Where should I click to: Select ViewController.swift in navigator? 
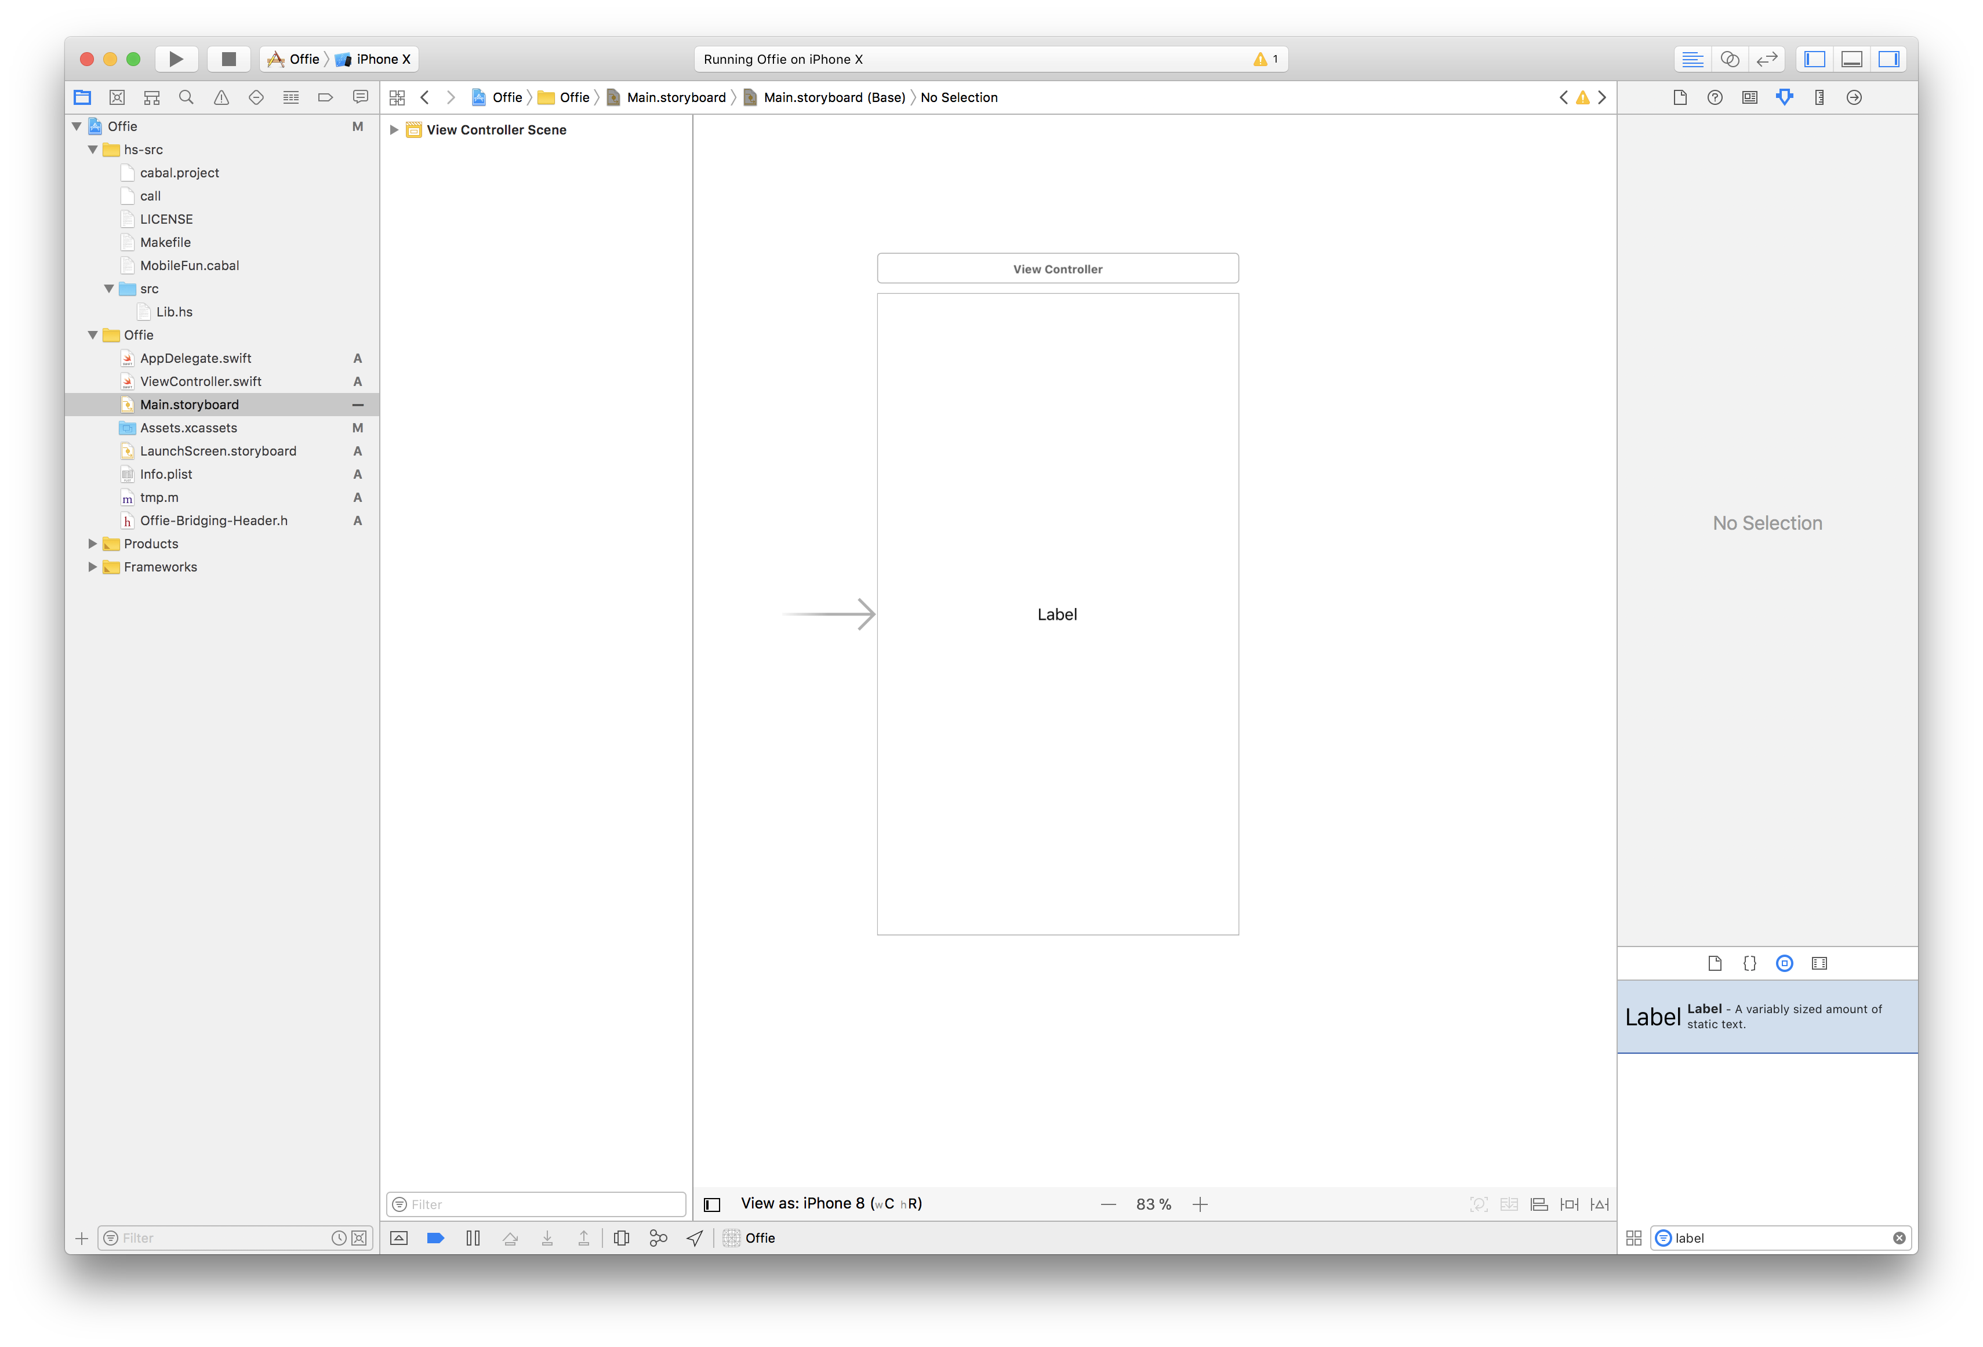click(x=201, y=381)
